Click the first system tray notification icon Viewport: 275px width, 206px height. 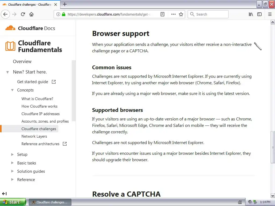pyautogui.click(x=250, y=202)
